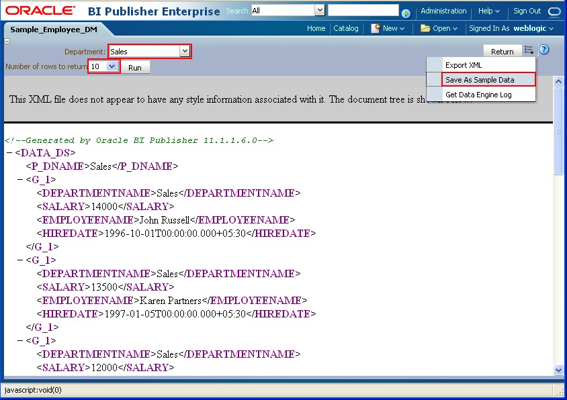The width and height of the screenshot is (567, 400).
Task: Expand the Help menu
Action: (489, 11)
